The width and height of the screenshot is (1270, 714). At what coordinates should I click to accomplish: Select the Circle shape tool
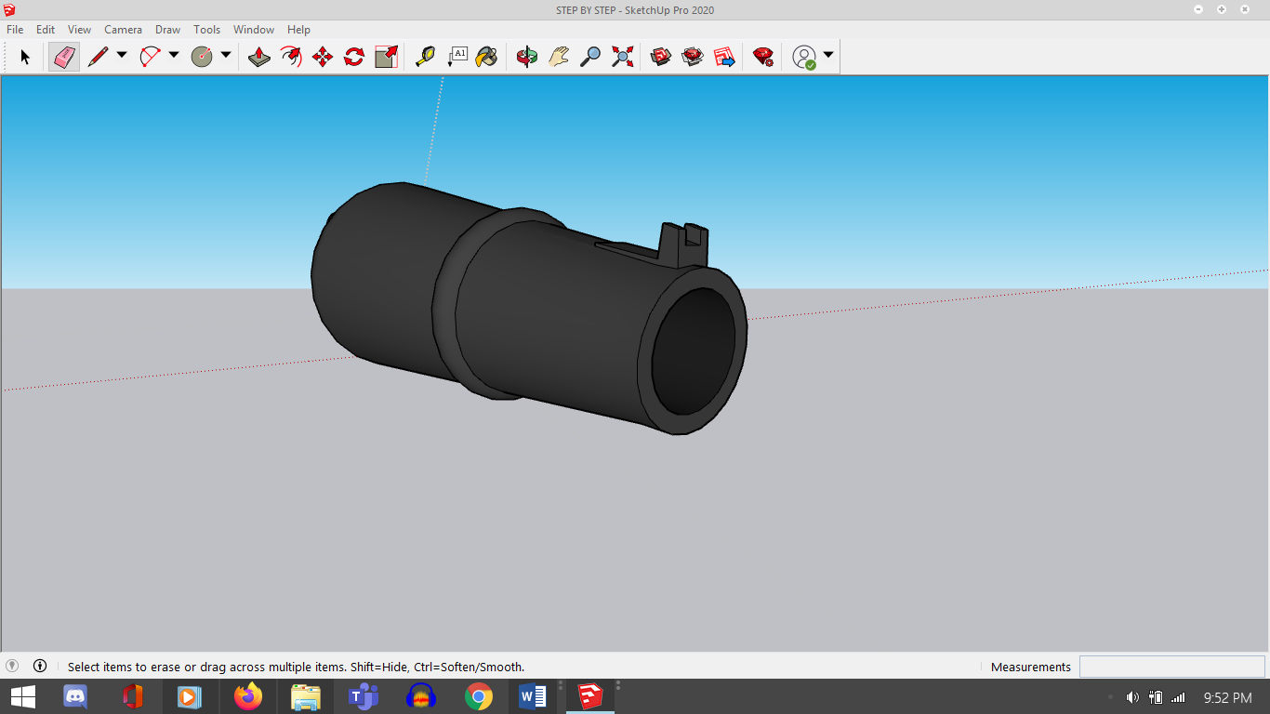point(202,57)
